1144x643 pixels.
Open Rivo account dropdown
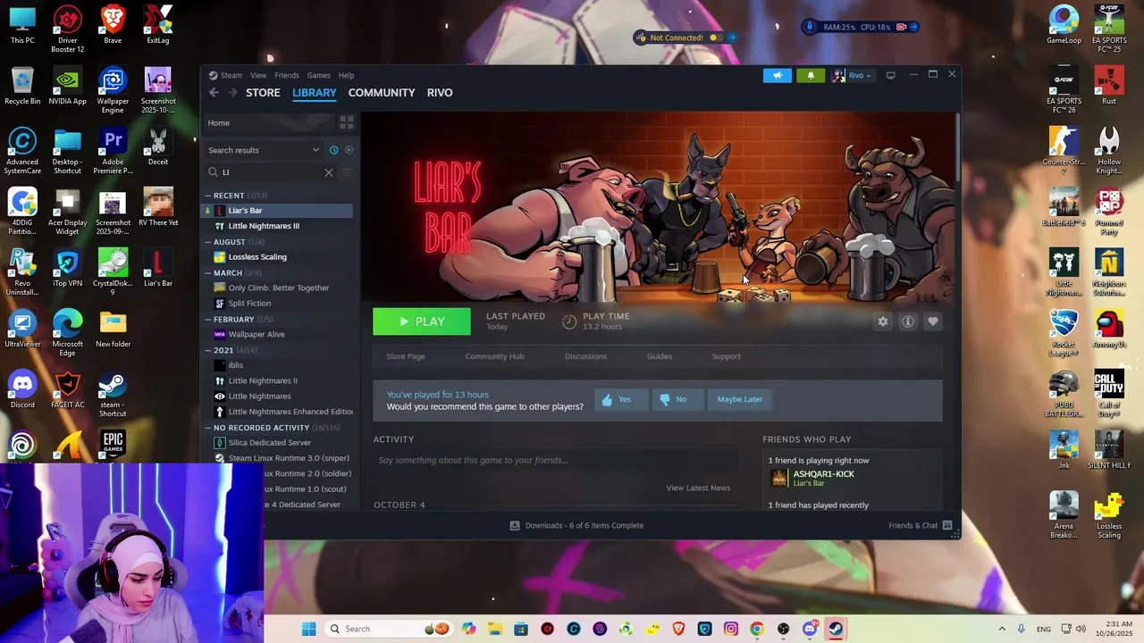click(853, 75)
